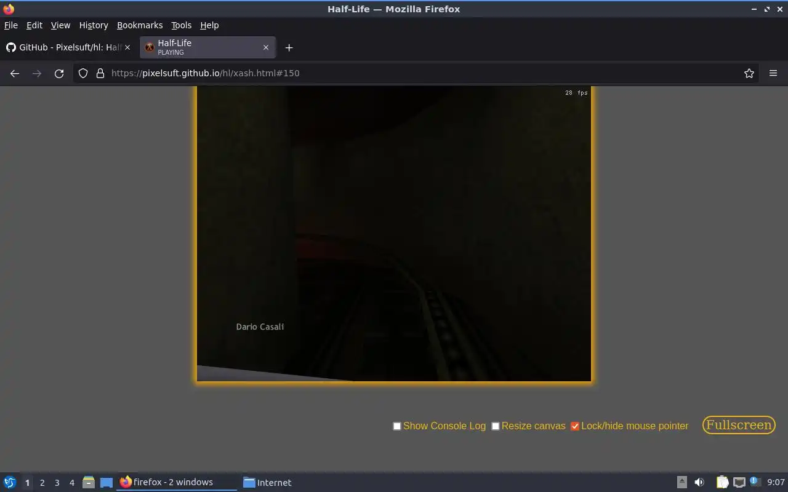
Task: Uncheck Lock/hide mouse pointer checkbox
Action: pos(575,426)
